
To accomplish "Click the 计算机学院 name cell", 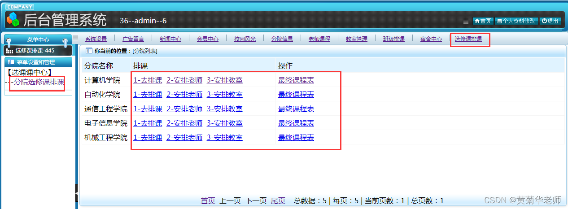I will click(x=102, y=80).
